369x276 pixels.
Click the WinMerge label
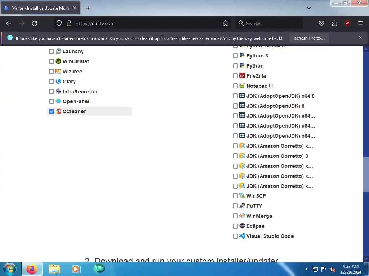(x=259, y=216)
